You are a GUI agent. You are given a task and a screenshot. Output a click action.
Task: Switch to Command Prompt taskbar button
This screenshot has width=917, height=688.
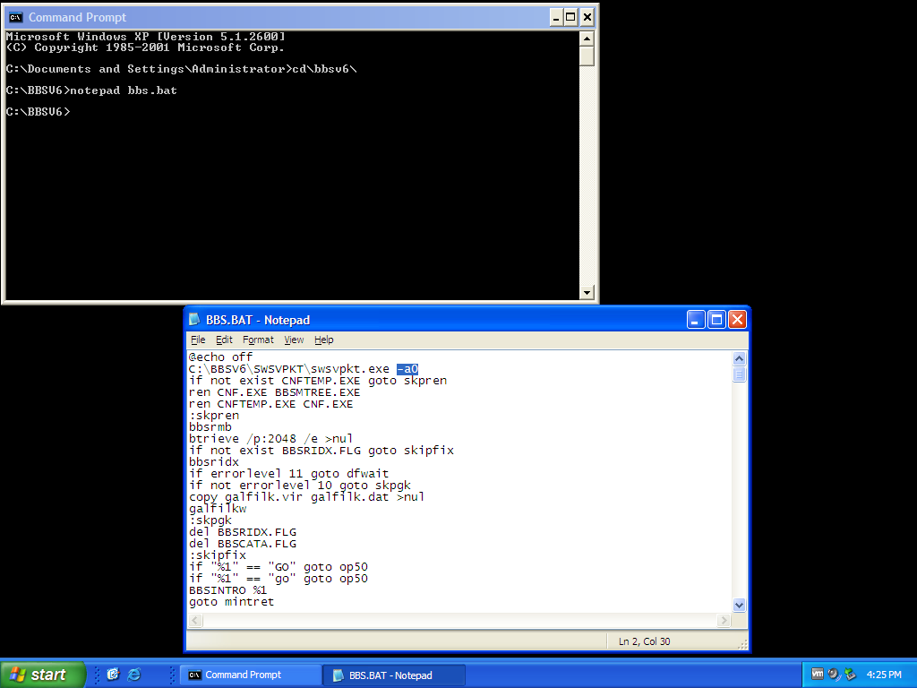click(x=249, y=675)
